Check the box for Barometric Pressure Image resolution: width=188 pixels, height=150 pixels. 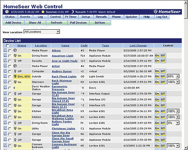click(10, 88)
